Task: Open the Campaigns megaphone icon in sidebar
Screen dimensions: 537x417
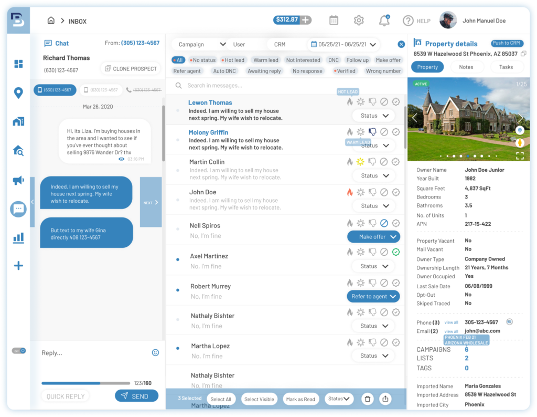Action: tap(18, 180)
